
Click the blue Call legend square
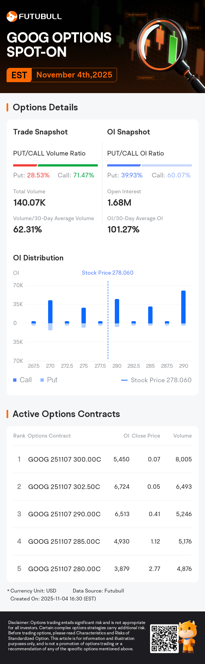(x=15, y=380)
